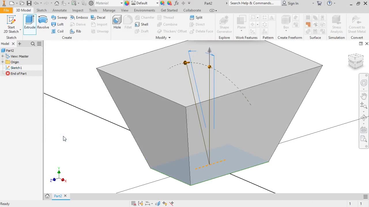This screenshot has height=207, width=369.
Task: Open the fx Parameters icon
Action: 176,3
